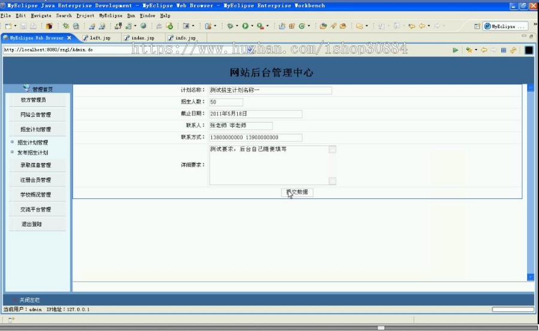The image size is (539, 331).
Task: Click the browser Stop square icon
Action: pos(503,50)
